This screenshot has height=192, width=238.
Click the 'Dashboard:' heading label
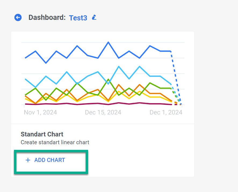(x=47, y=18)
